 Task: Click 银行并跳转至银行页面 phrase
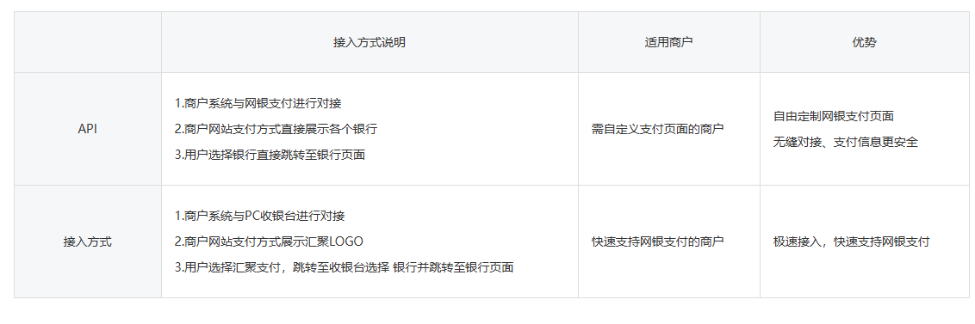(x=454, y=267)
